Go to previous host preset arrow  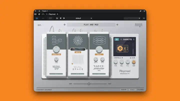pos(60,18)
